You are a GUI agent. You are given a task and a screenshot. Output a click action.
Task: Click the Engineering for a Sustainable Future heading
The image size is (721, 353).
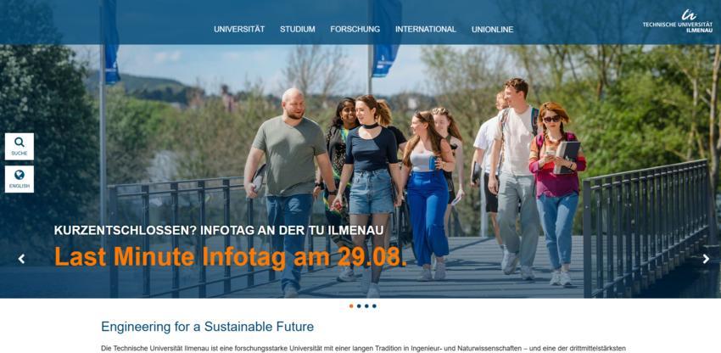tap(207, 327)
